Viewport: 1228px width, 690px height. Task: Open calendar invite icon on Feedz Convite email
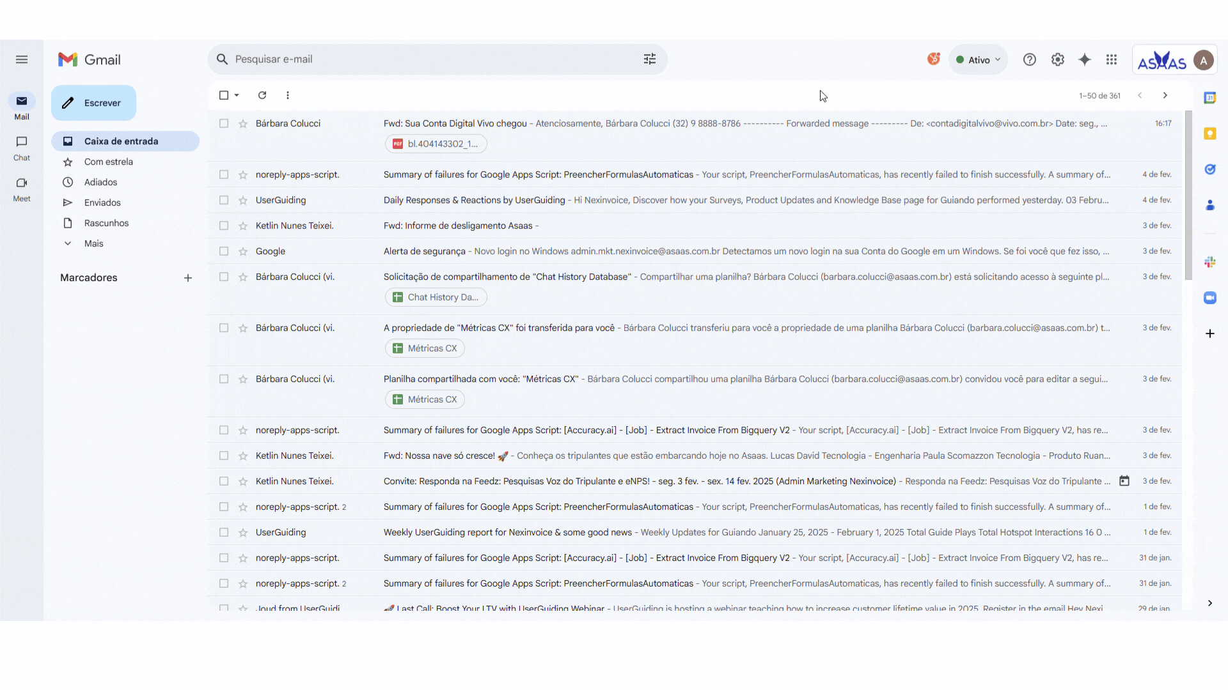[1124, 481]
